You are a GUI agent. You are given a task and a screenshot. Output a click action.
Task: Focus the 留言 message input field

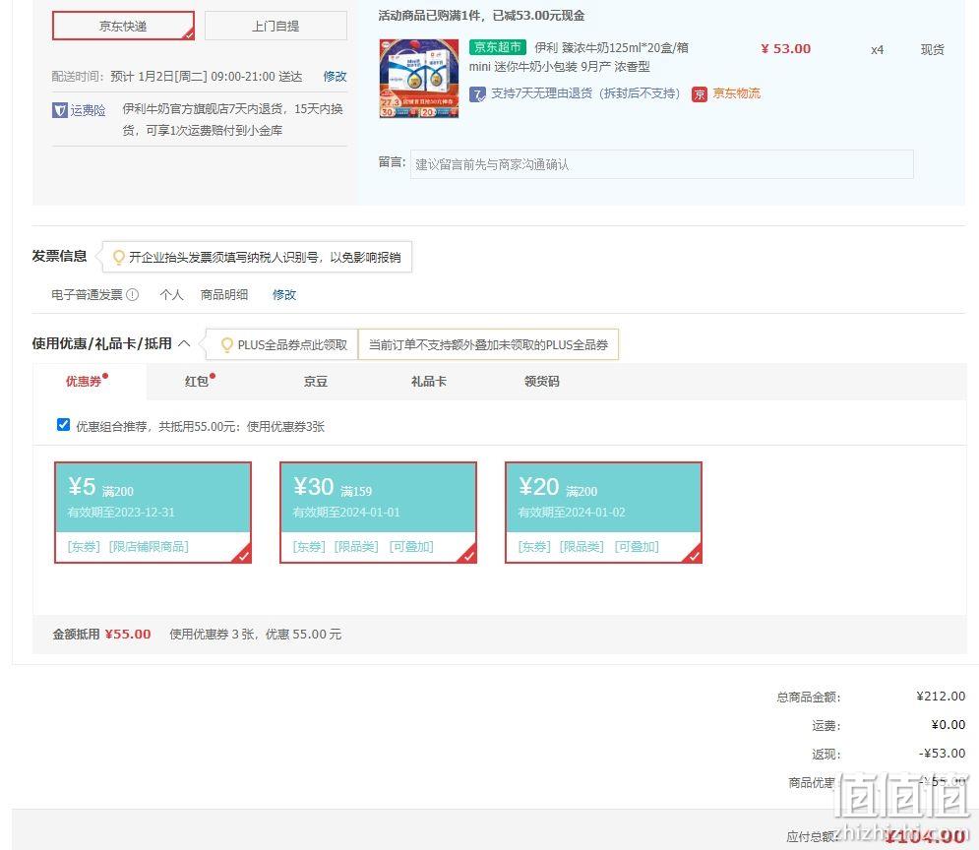(662, 164)
